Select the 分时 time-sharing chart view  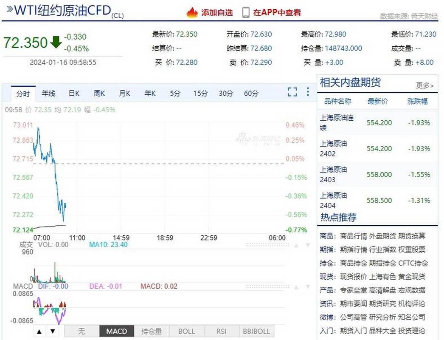[x=23, y=93]
